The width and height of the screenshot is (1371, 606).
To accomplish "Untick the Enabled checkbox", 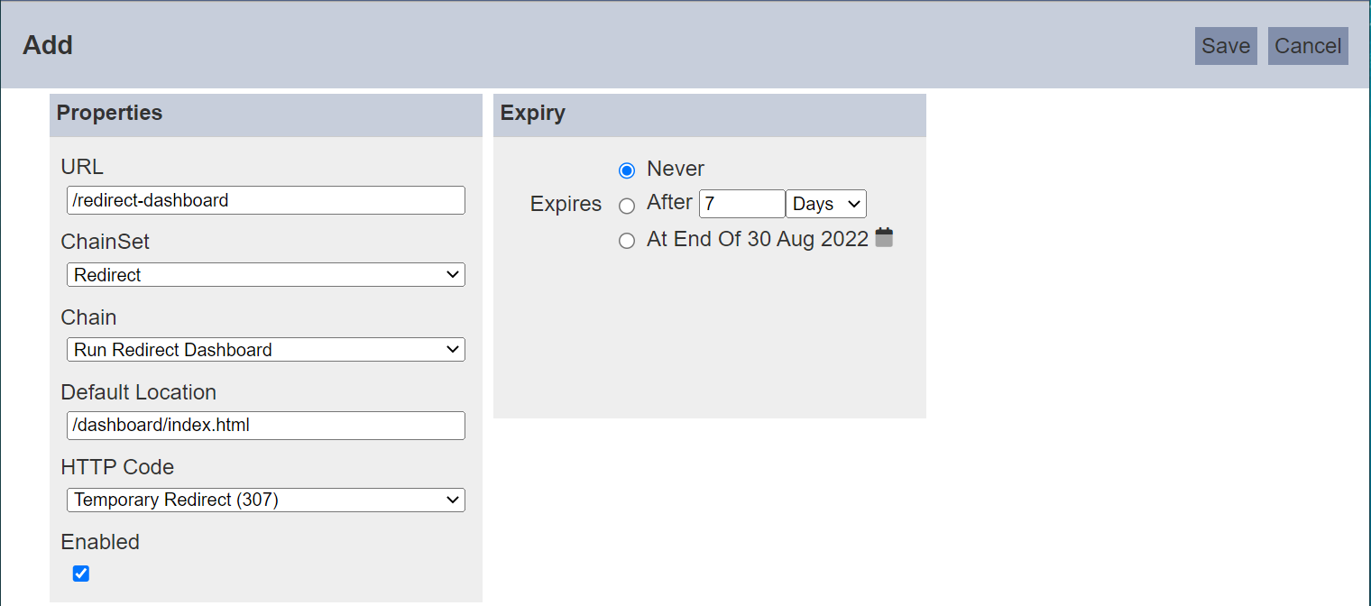I will [x=81, y=574].
